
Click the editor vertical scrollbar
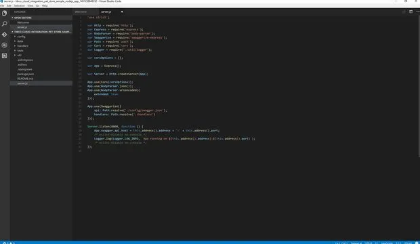pos(419,86)
